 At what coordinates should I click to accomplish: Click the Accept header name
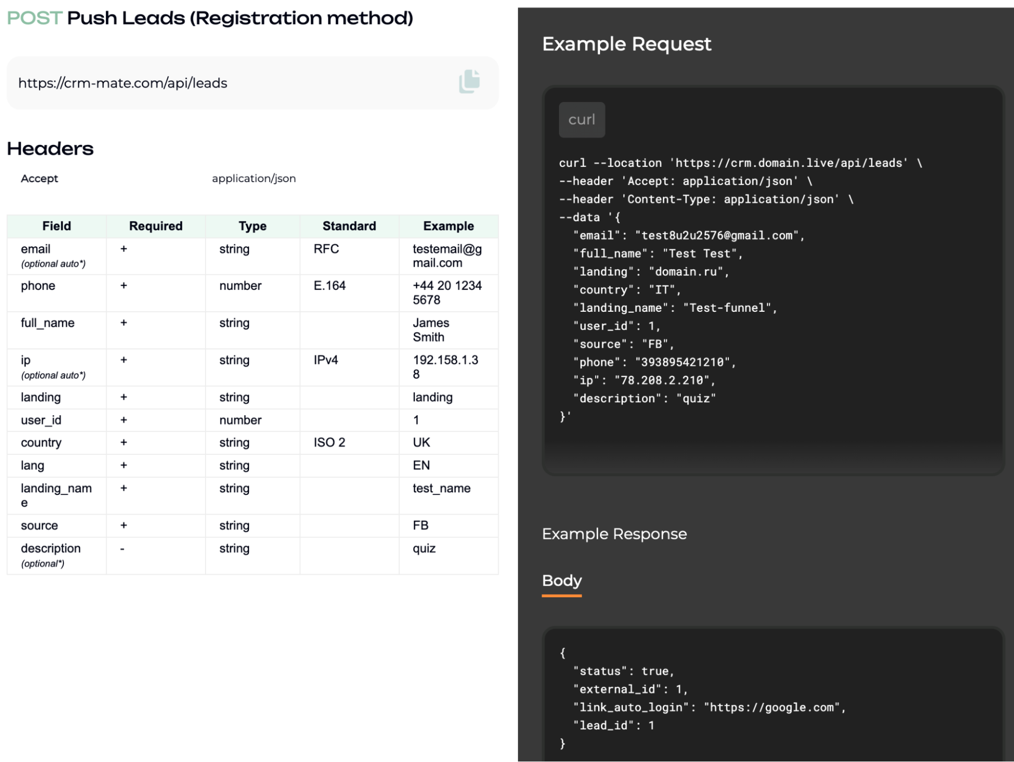pos(40,178)
